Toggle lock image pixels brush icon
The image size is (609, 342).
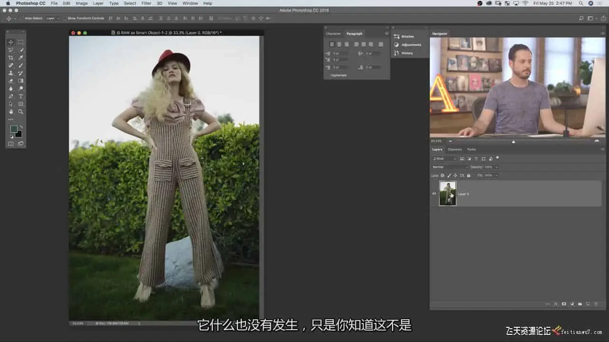coord(449,175)
